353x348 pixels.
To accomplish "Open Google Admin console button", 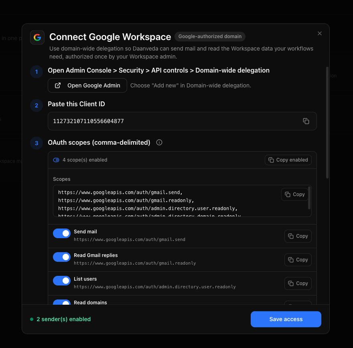I will click(x=87, y=85).
